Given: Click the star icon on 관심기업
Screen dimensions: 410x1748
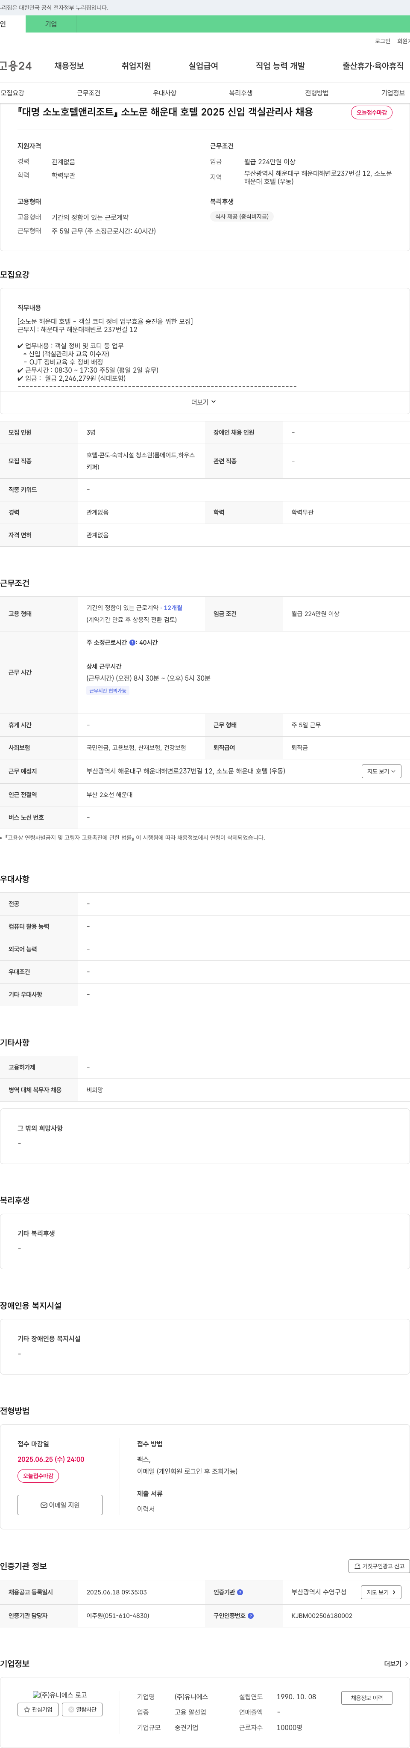Looking at the screenshot, I should coord(27,1709).
